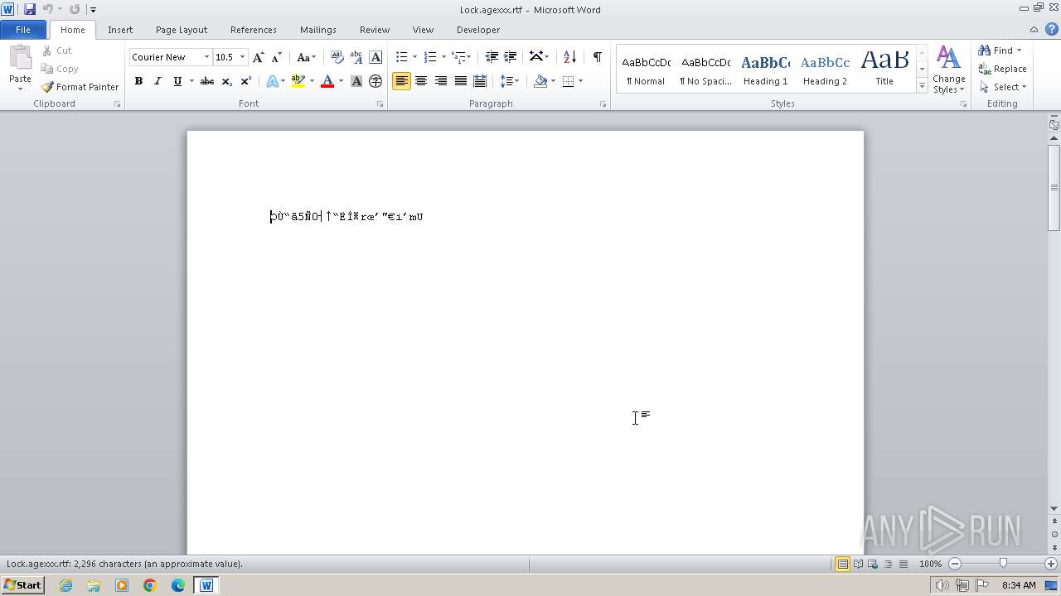
Task: Click the Grow Font icon
Action: [258, 57]
